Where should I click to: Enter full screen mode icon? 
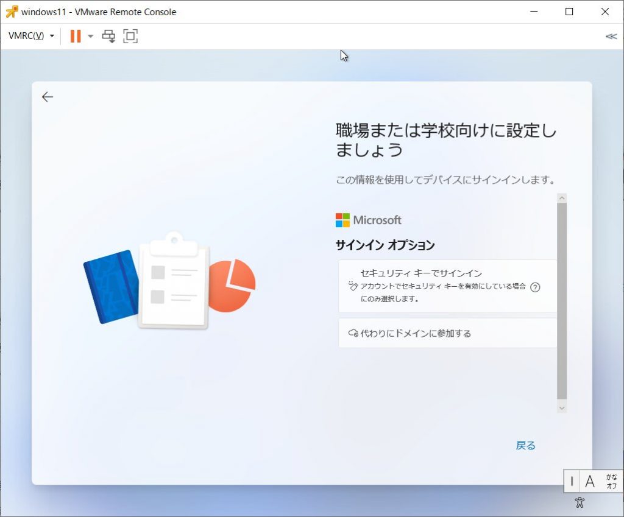tap(130, 36)
